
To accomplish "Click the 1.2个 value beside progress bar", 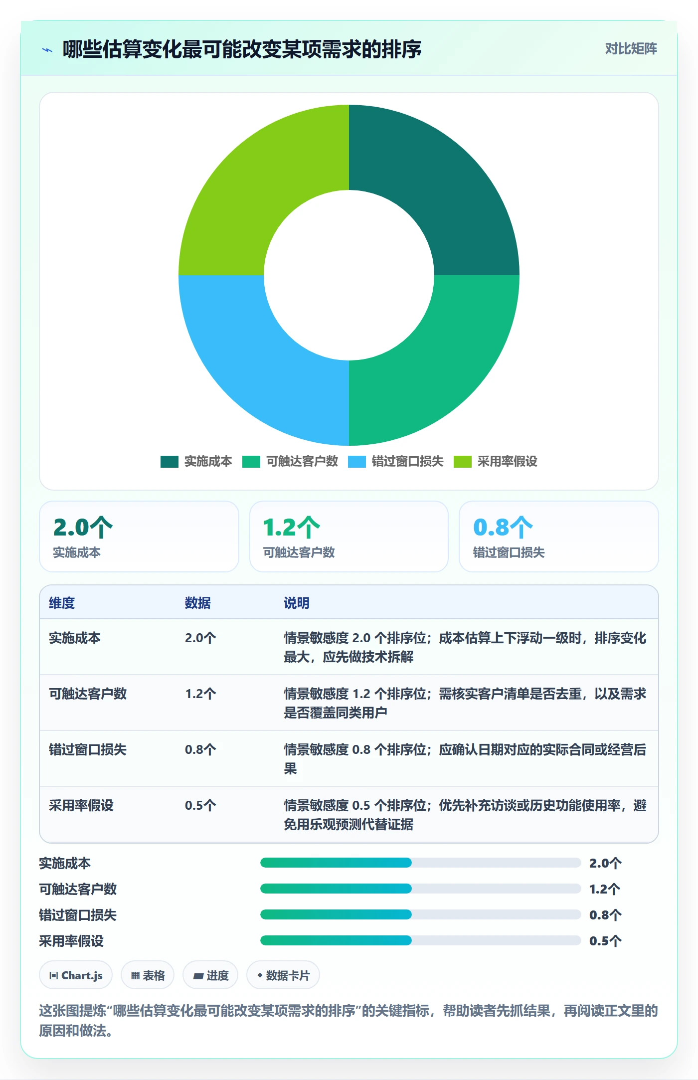I will click(605, 889).
